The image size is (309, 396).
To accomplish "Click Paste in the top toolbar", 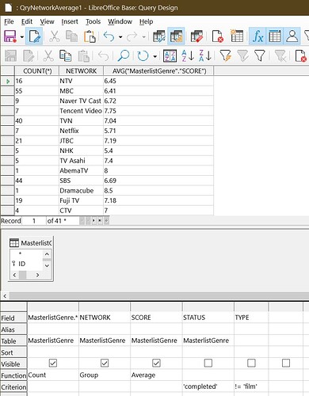I will [x=90, y=36].
